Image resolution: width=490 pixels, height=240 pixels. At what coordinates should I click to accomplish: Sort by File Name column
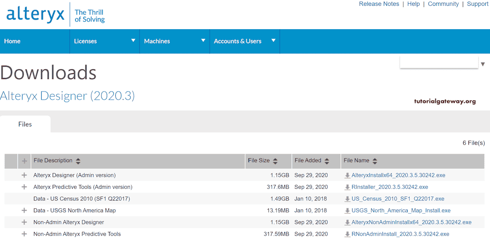(x=375, y=161)
